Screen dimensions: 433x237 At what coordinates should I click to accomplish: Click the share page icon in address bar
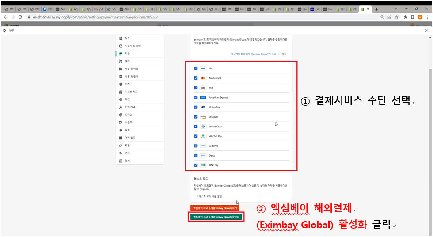click(389, 17)
